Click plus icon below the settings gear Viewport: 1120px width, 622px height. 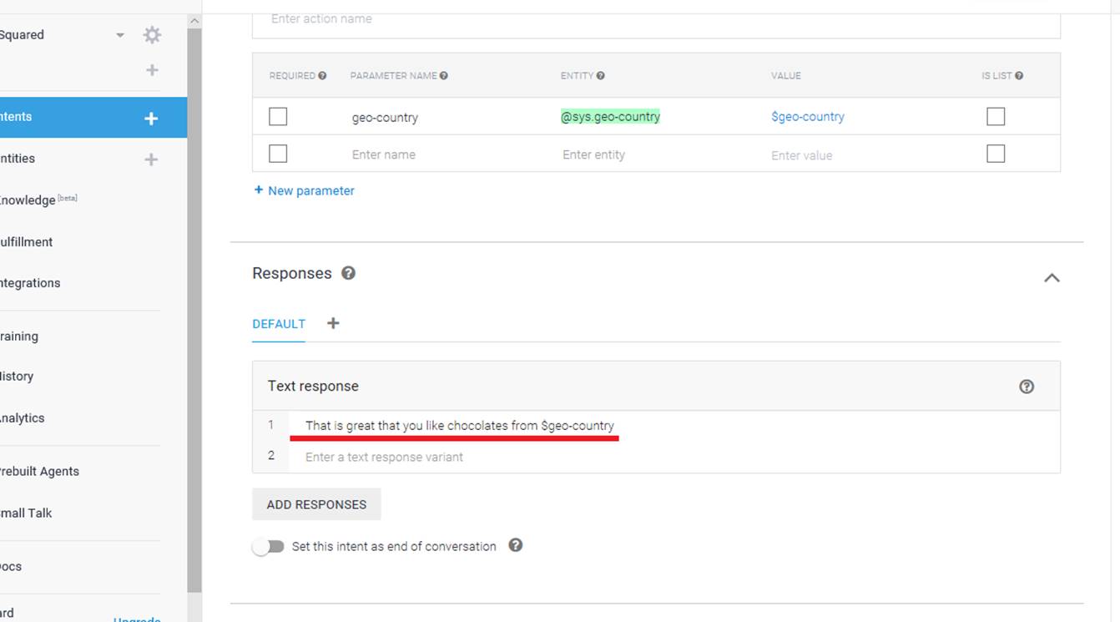[152, 70]
